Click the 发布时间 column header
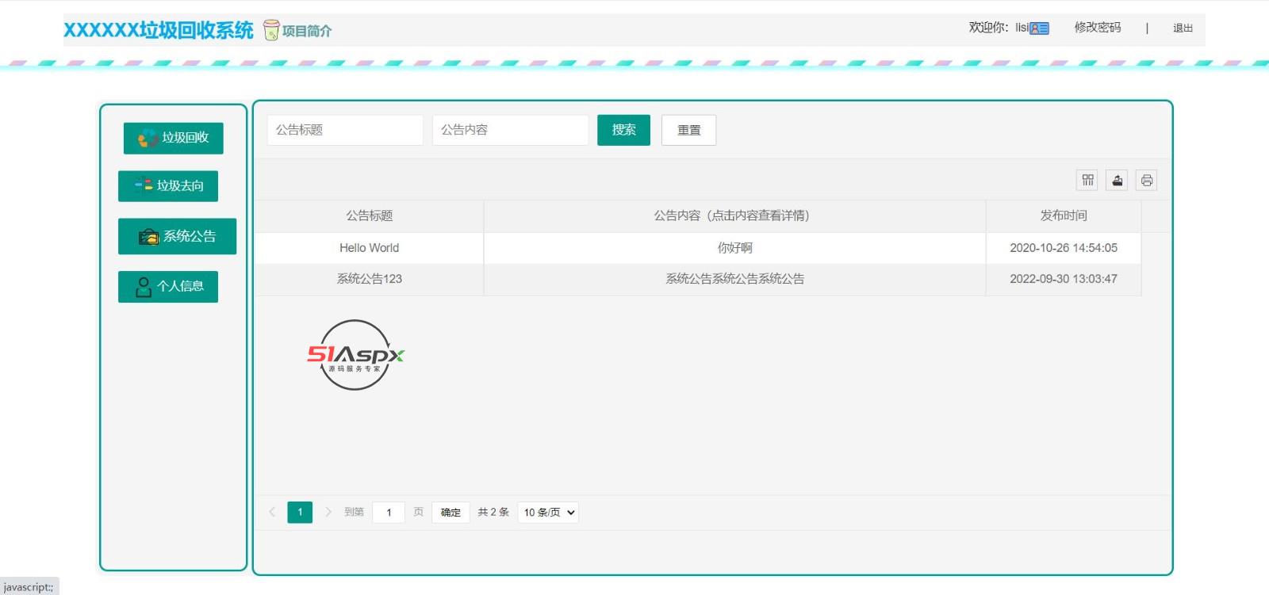This screenshot has width=1269, height=595. [x=1064, y=215]
